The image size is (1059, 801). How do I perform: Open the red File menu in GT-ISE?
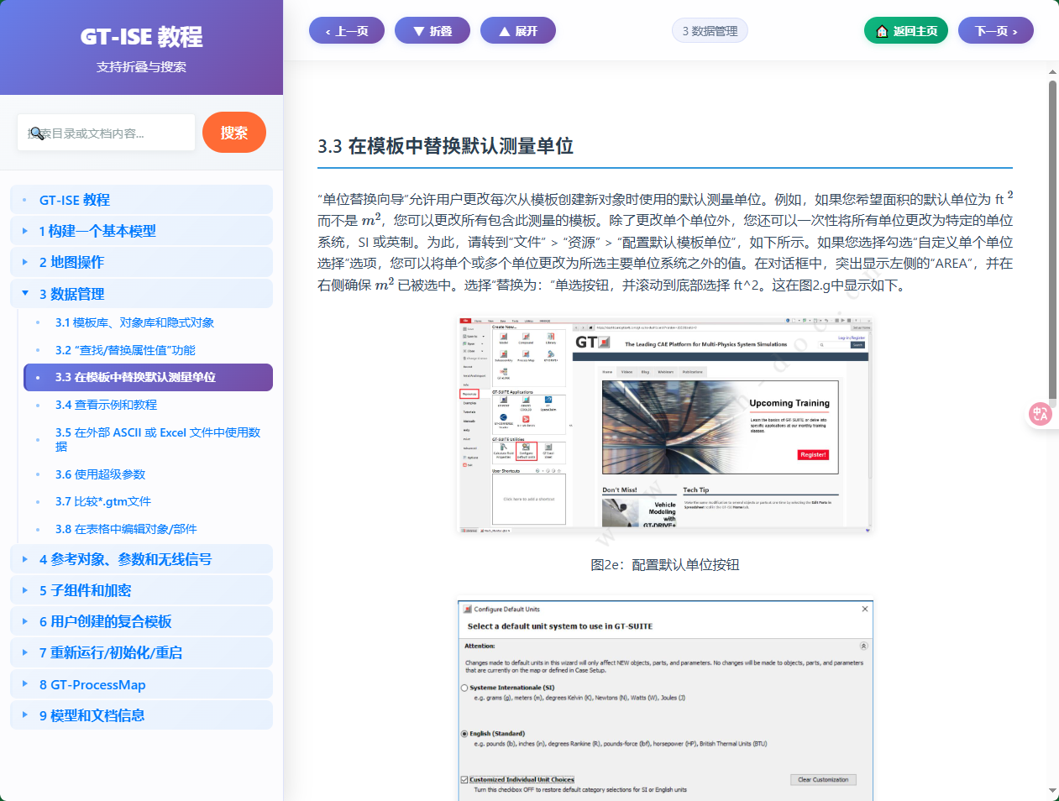(466, 320)
